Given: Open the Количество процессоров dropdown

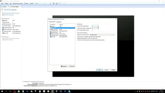Looking at the screenshot, I should point(95,26).
